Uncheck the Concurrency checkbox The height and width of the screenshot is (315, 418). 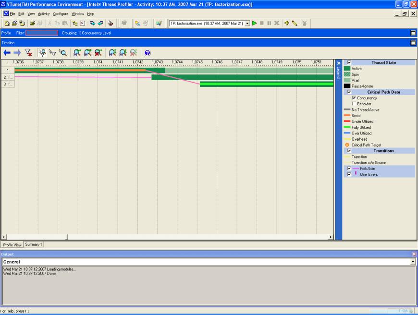coord(354,98)
